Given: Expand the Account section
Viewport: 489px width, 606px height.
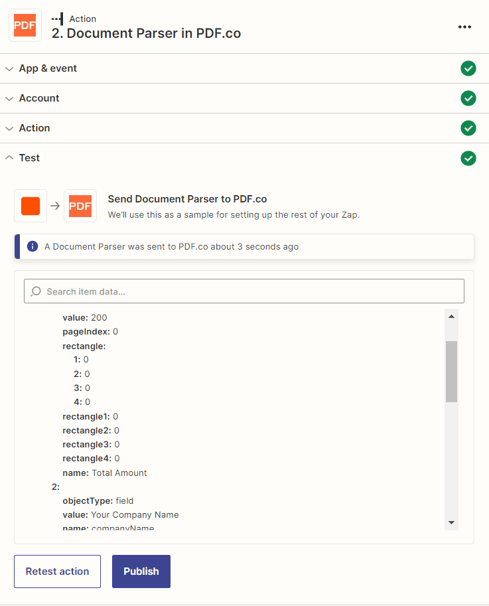Looking at the screenshot, I should click(39, 98).
